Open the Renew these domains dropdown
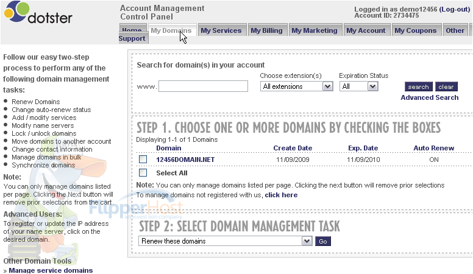473x274 pixels. 226,241
